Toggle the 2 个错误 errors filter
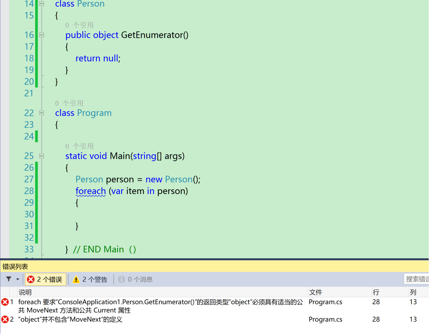Screen dimensions: 429x334 point(45,279)
